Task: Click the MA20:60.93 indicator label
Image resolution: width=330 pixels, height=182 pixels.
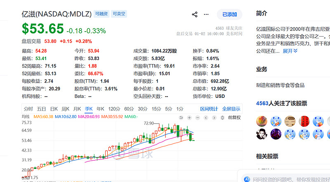Action: 89,117
